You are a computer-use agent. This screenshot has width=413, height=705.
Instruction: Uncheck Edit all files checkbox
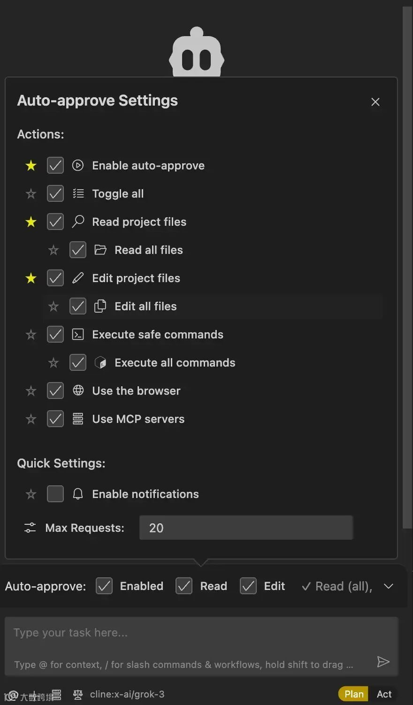(78, 307)
